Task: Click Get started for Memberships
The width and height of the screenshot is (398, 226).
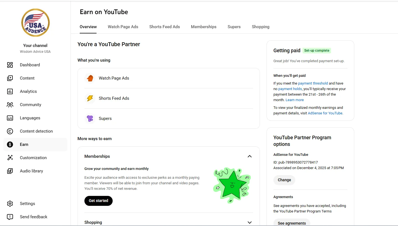Action: click(x=99, y=201)
